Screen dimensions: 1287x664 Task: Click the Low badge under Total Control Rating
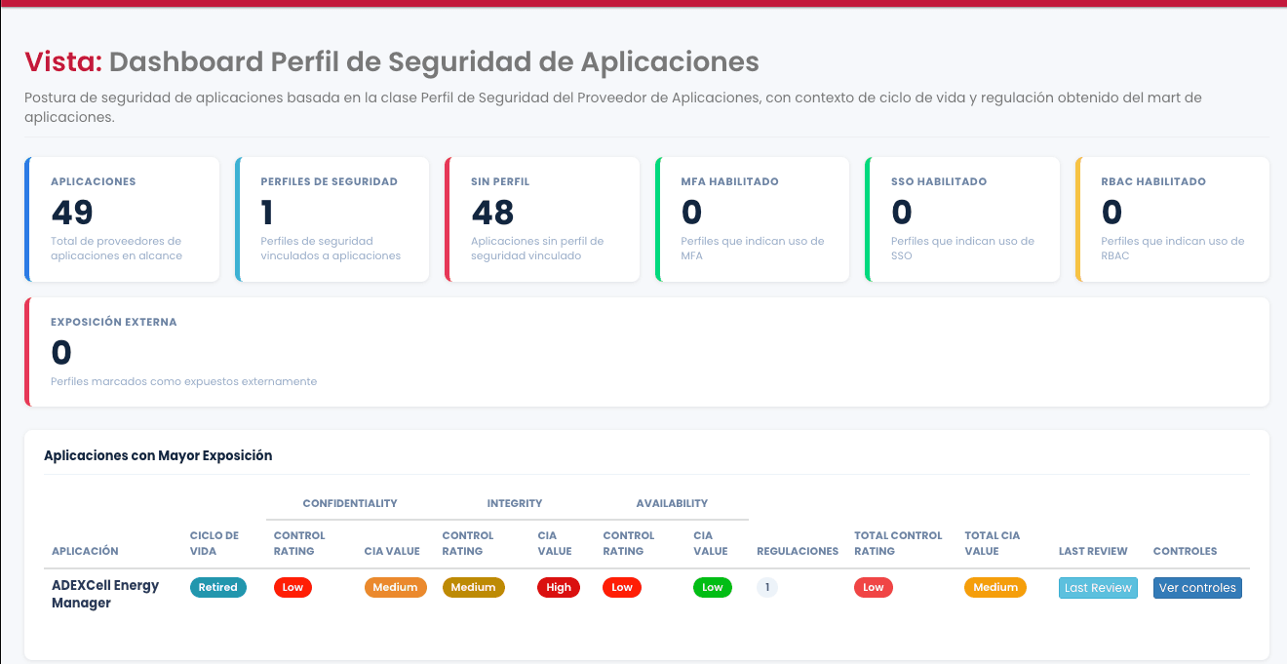click(x=873, y=587)
